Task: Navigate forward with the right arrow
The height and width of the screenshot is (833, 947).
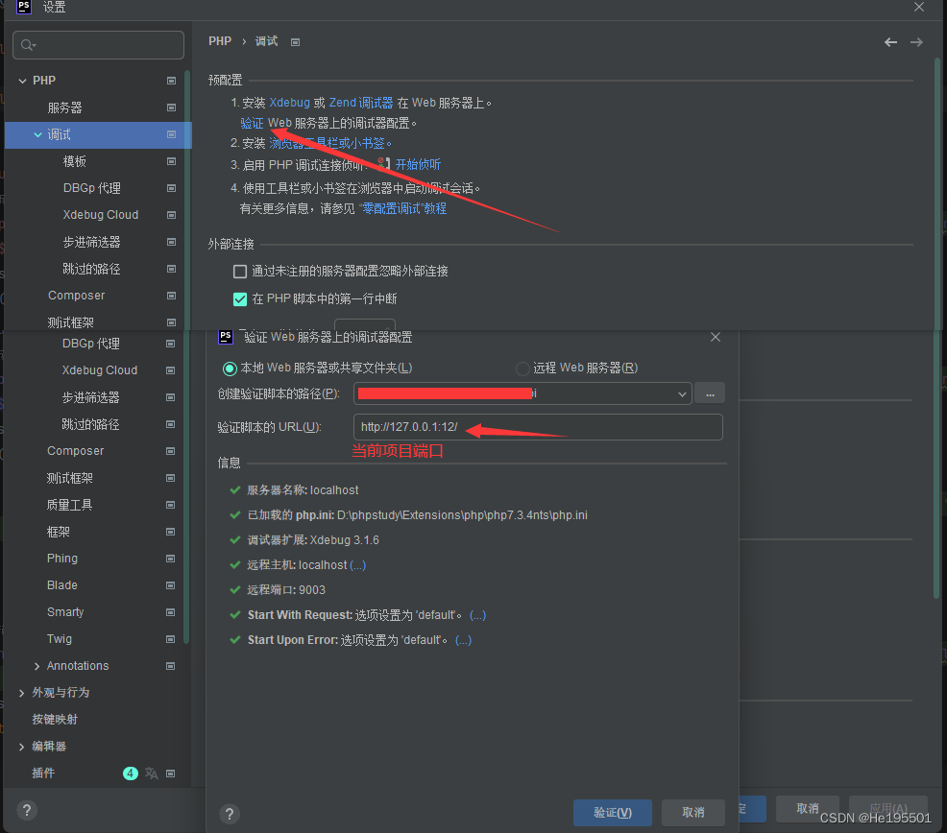Action: [x=916, y=41]
